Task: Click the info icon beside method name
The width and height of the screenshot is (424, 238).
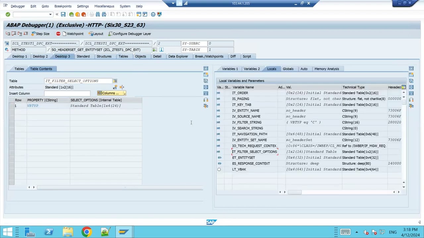Action: [161, 50]
